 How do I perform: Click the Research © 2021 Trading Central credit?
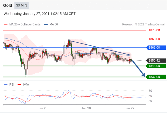[x=143, y=25]
